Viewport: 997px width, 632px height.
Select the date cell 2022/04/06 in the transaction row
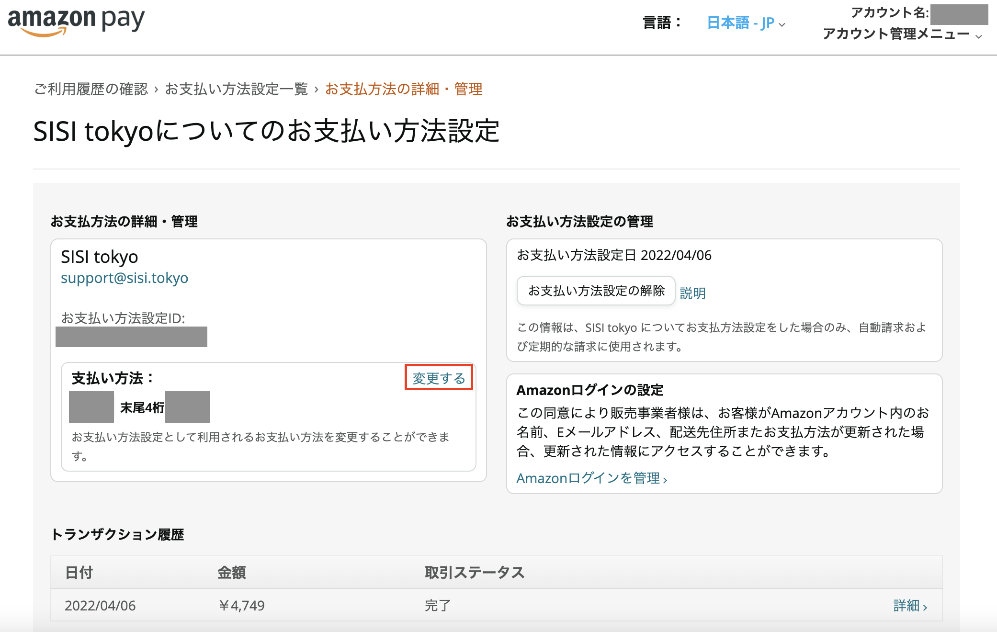point(100,606)
